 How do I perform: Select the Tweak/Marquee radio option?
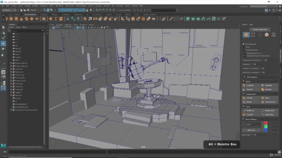pos(244,50)
